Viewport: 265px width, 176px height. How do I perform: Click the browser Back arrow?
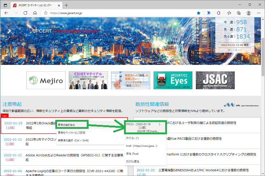click(6, 13)
